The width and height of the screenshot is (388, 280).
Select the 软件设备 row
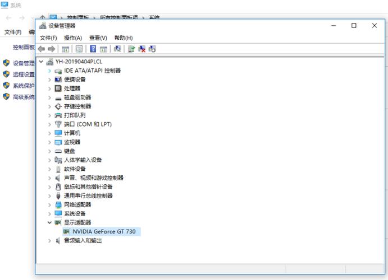(75, 169)
